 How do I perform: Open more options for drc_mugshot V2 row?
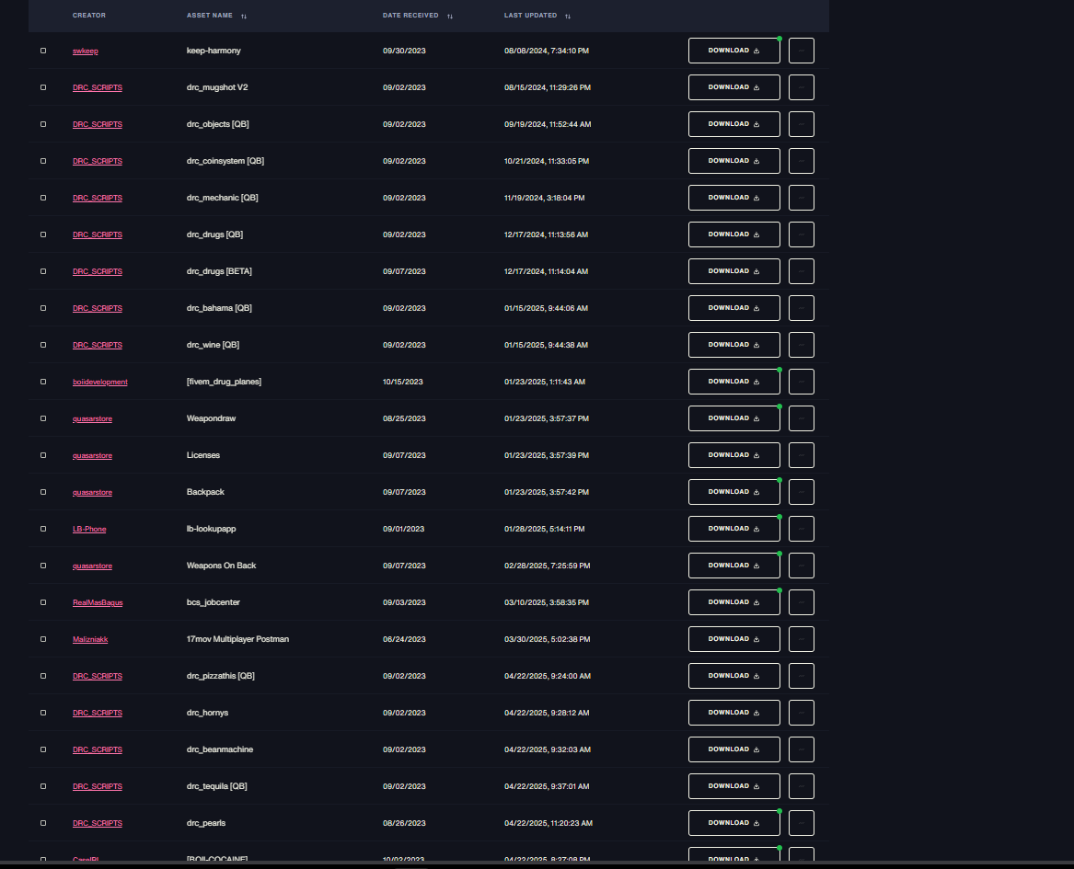coord(802,87)
